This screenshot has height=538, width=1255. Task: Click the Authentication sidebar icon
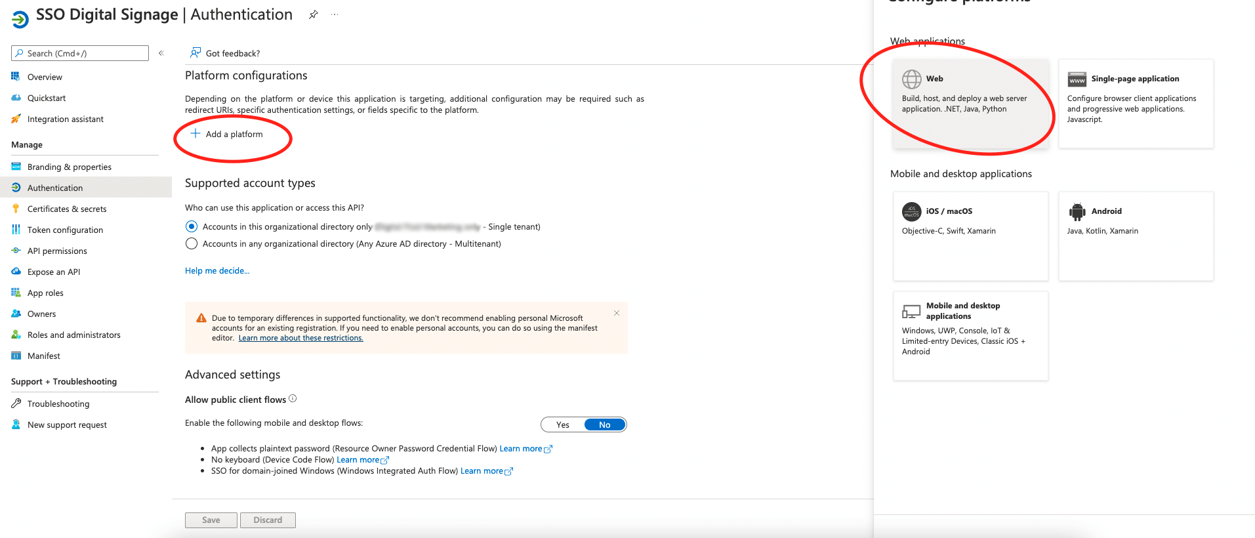pos(16,188)
